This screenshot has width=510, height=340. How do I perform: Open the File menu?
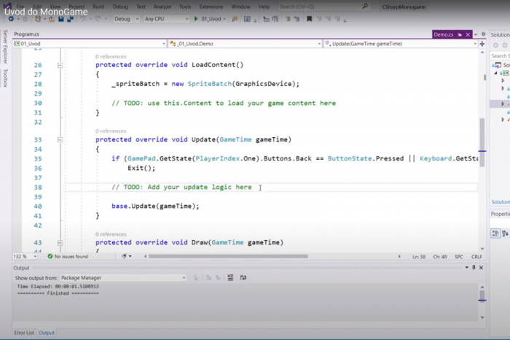(x=20, y=7)
